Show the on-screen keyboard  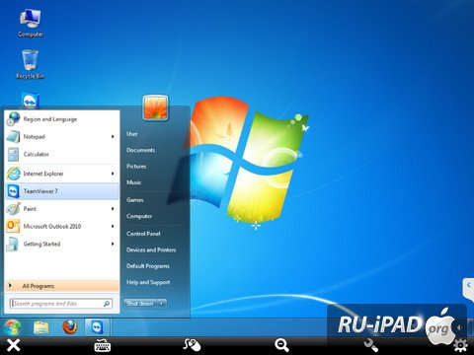click(x=103, y=346)
